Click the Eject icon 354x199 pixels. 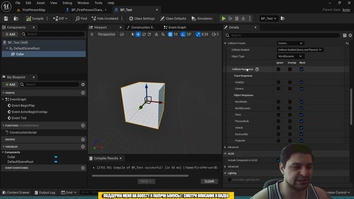coord(243,18)
